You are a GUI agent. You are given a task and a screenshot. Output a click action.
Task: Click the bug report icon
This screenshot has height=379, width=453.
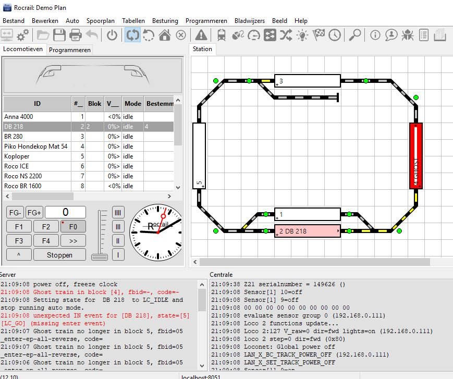click(407, 35)
